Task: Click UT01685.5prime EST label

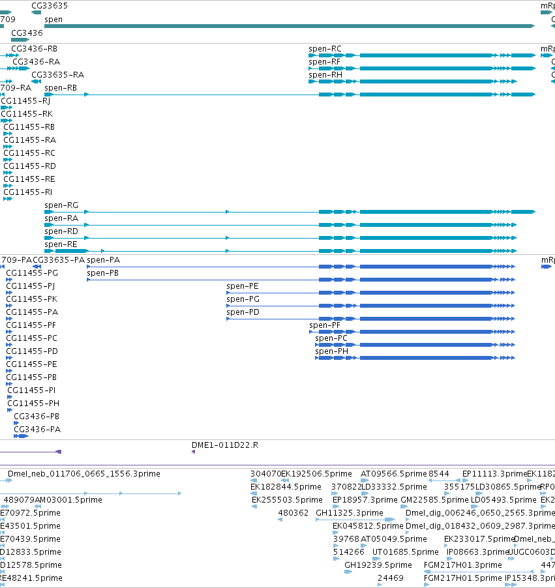Action: pos(405,552)
